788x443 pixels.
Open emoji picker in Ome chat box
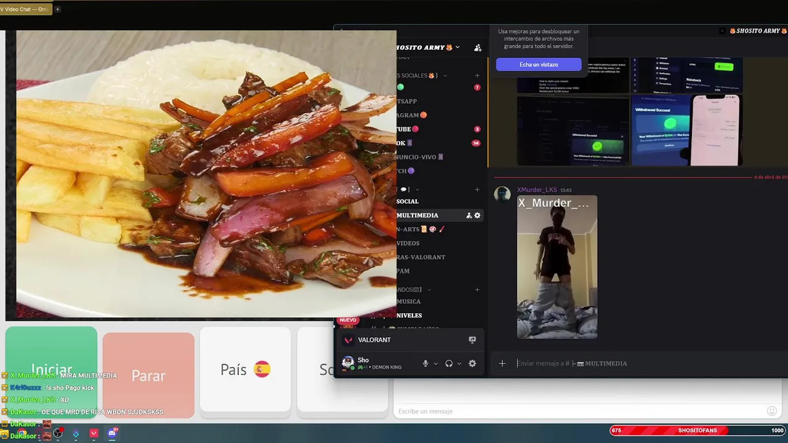pos(772,411)
